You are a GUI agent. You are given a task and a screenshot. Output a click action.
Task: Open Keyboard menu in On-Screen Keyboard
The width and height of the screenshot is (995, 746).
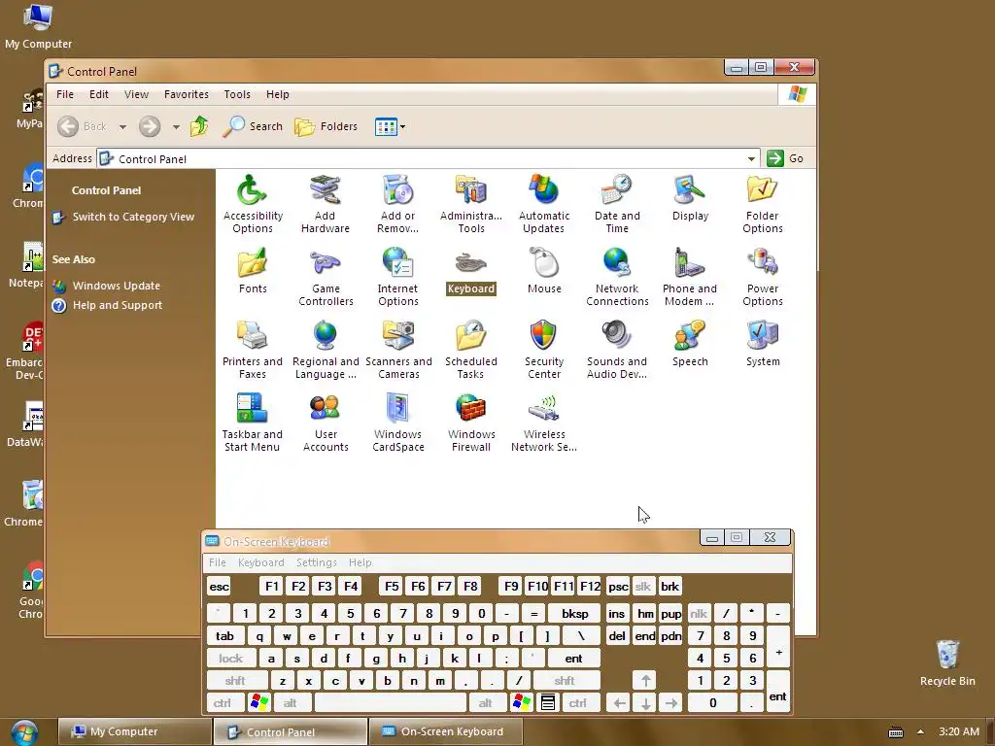point(260,562)
